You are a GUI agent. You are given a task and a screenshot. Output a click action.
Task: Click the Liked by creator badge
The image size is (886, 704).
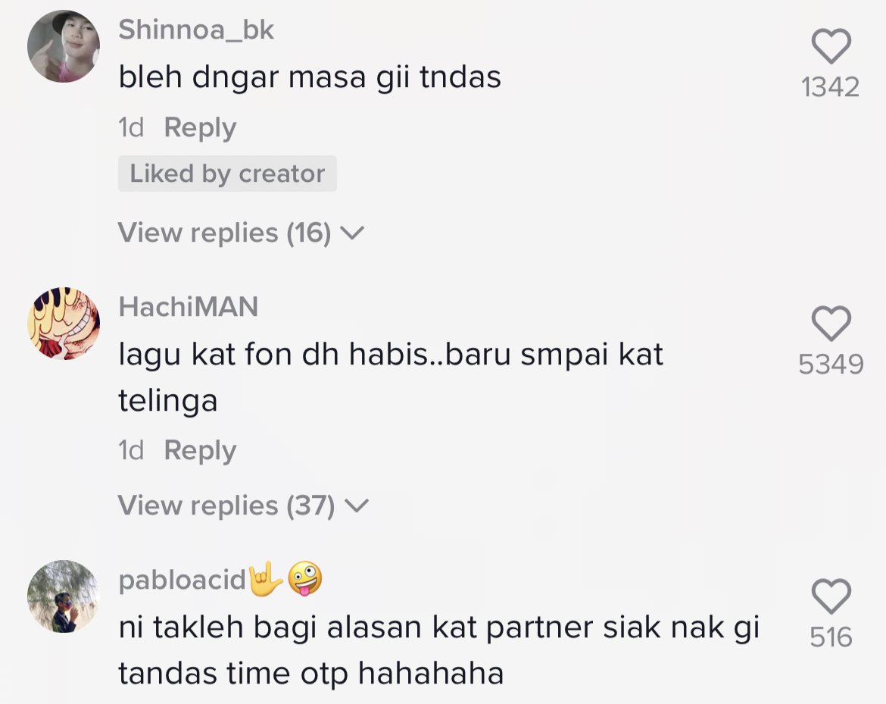pos(227,174)
